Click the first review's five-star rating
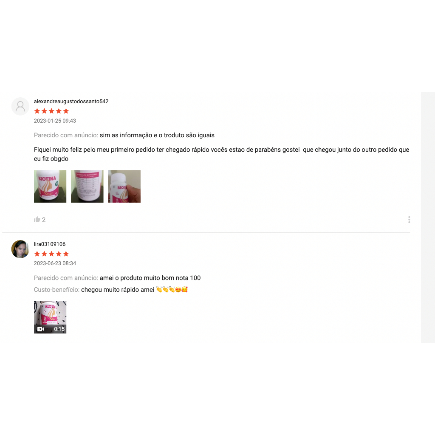This screenshot has width=435, height=435. point(51,111)
